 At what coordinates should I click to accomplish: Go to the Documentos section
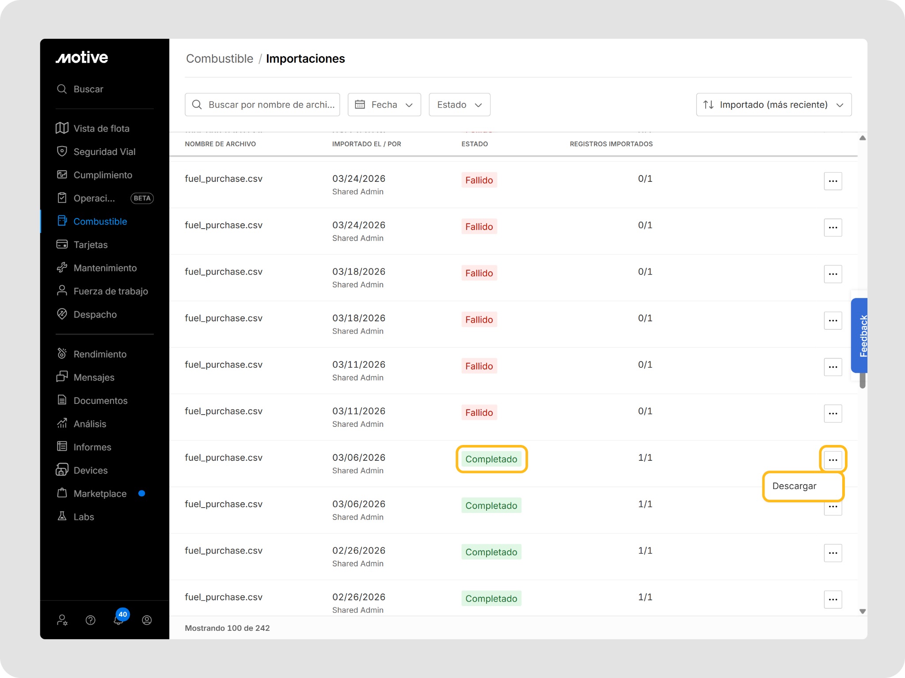point(92,400)
